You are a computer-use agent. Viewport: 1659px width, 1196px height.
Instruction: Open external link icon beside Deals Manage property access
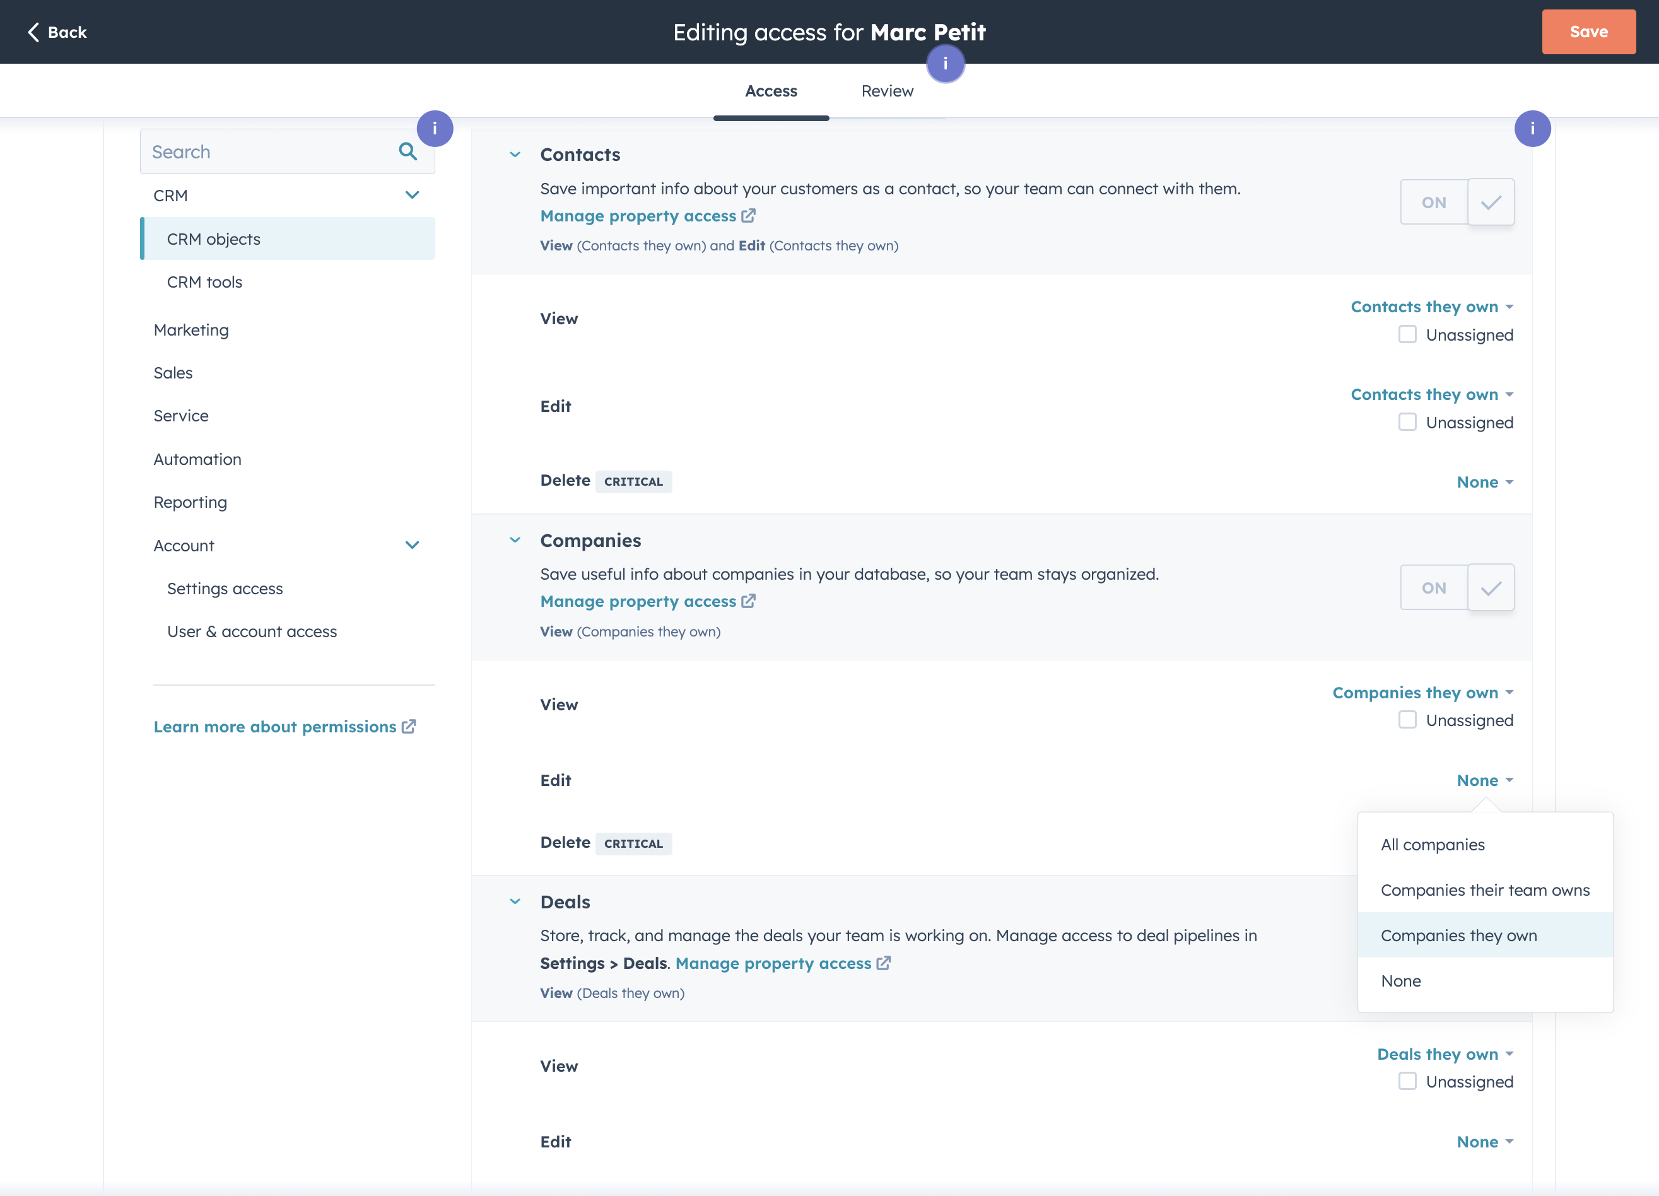[884, 963]
